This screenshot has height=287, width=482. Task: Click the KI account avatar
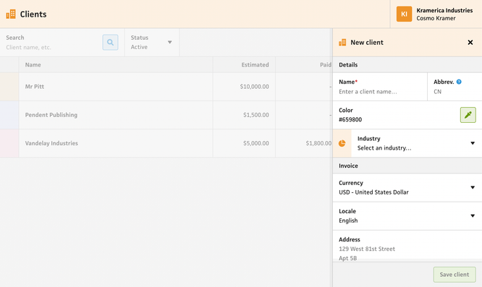point(404,14)
